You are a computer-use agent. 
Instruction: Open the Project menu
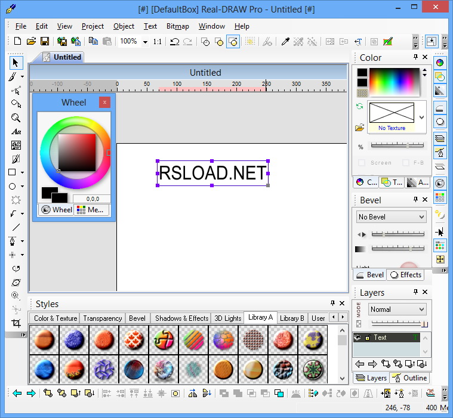[93, 26]
